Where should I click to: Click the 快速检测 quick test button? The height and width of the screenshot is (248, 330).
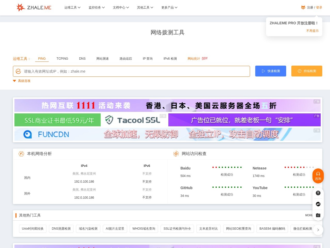point(271,71)
